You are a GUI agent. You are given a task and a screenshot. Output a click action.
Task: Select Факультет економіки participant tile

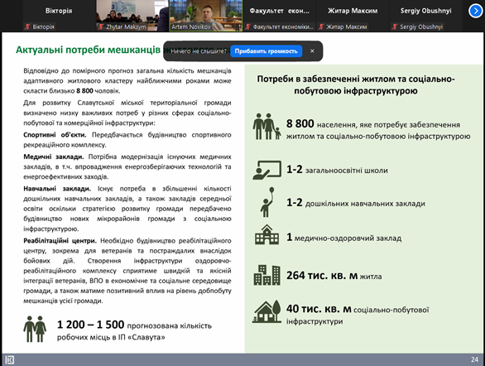tap(279, 16)
